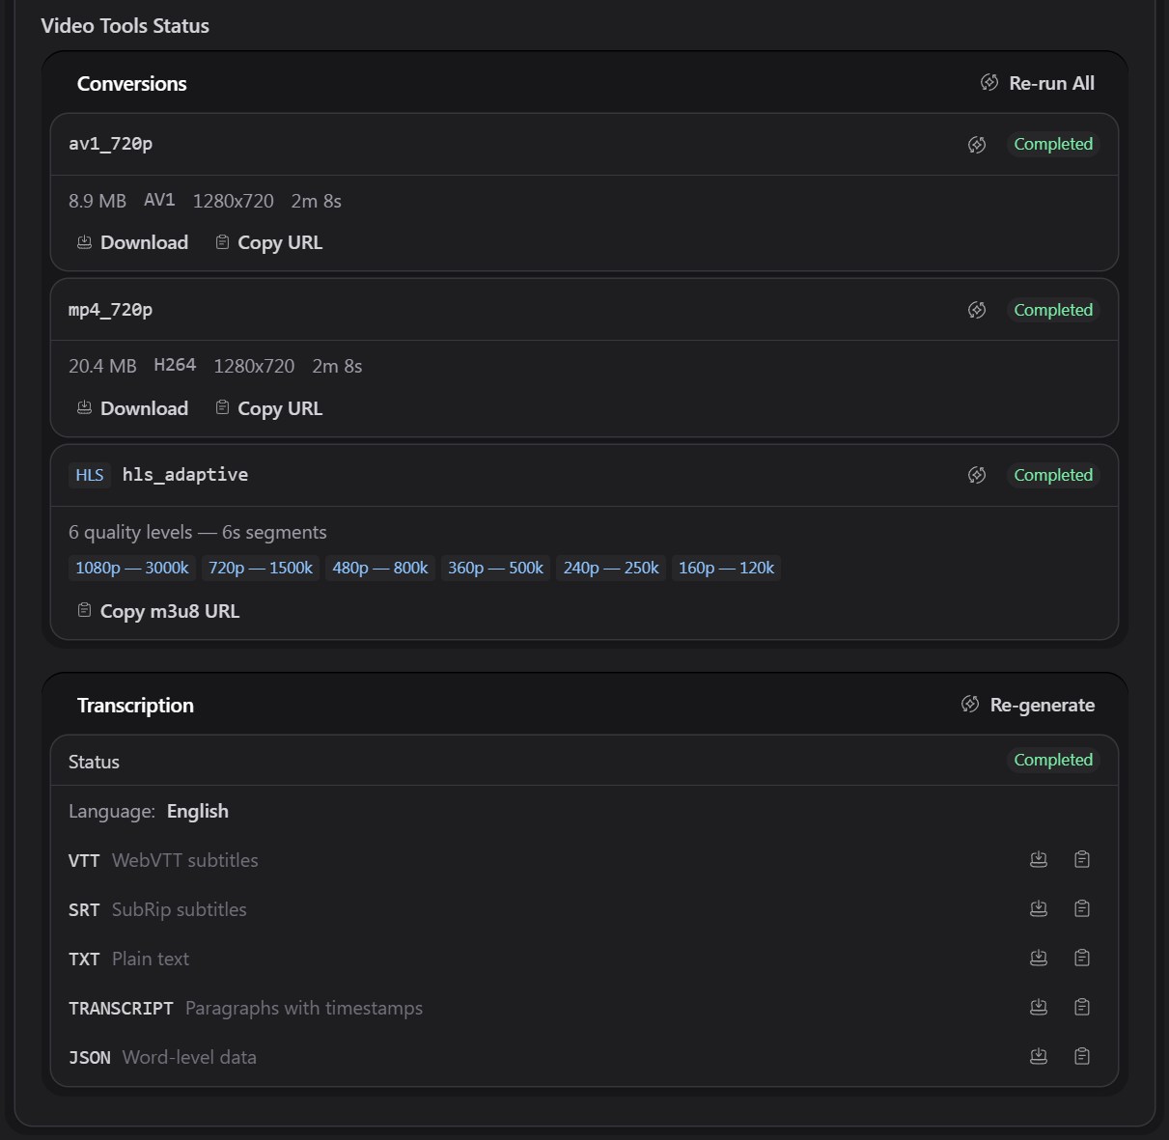1169x1140 pixels.
Task: Copy the m3u8 URL for hls_adaptive
Action: (157, 610)
